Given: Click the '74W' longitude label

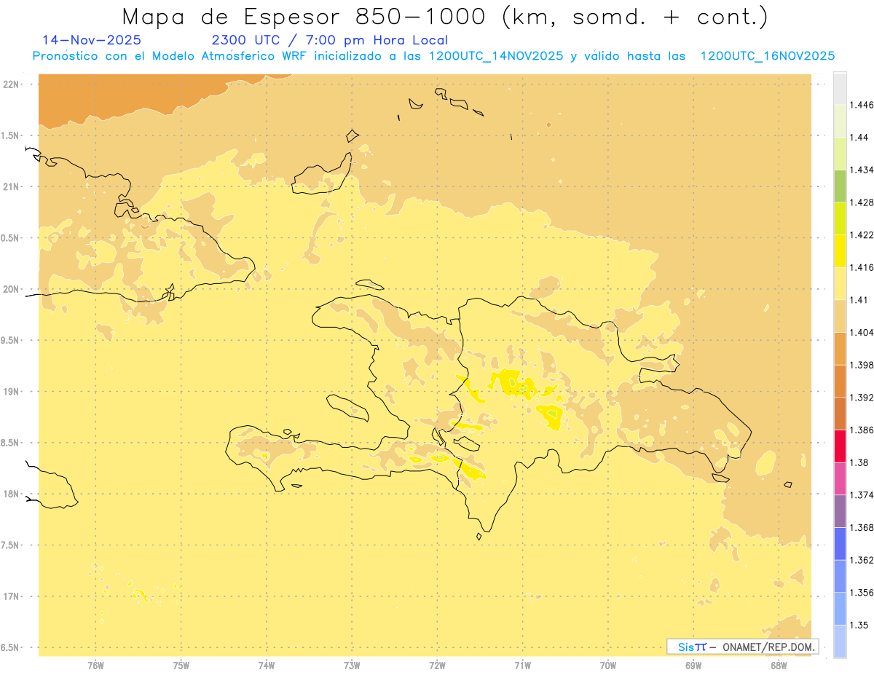Looking at the screenshot, I should click(267, 666).
